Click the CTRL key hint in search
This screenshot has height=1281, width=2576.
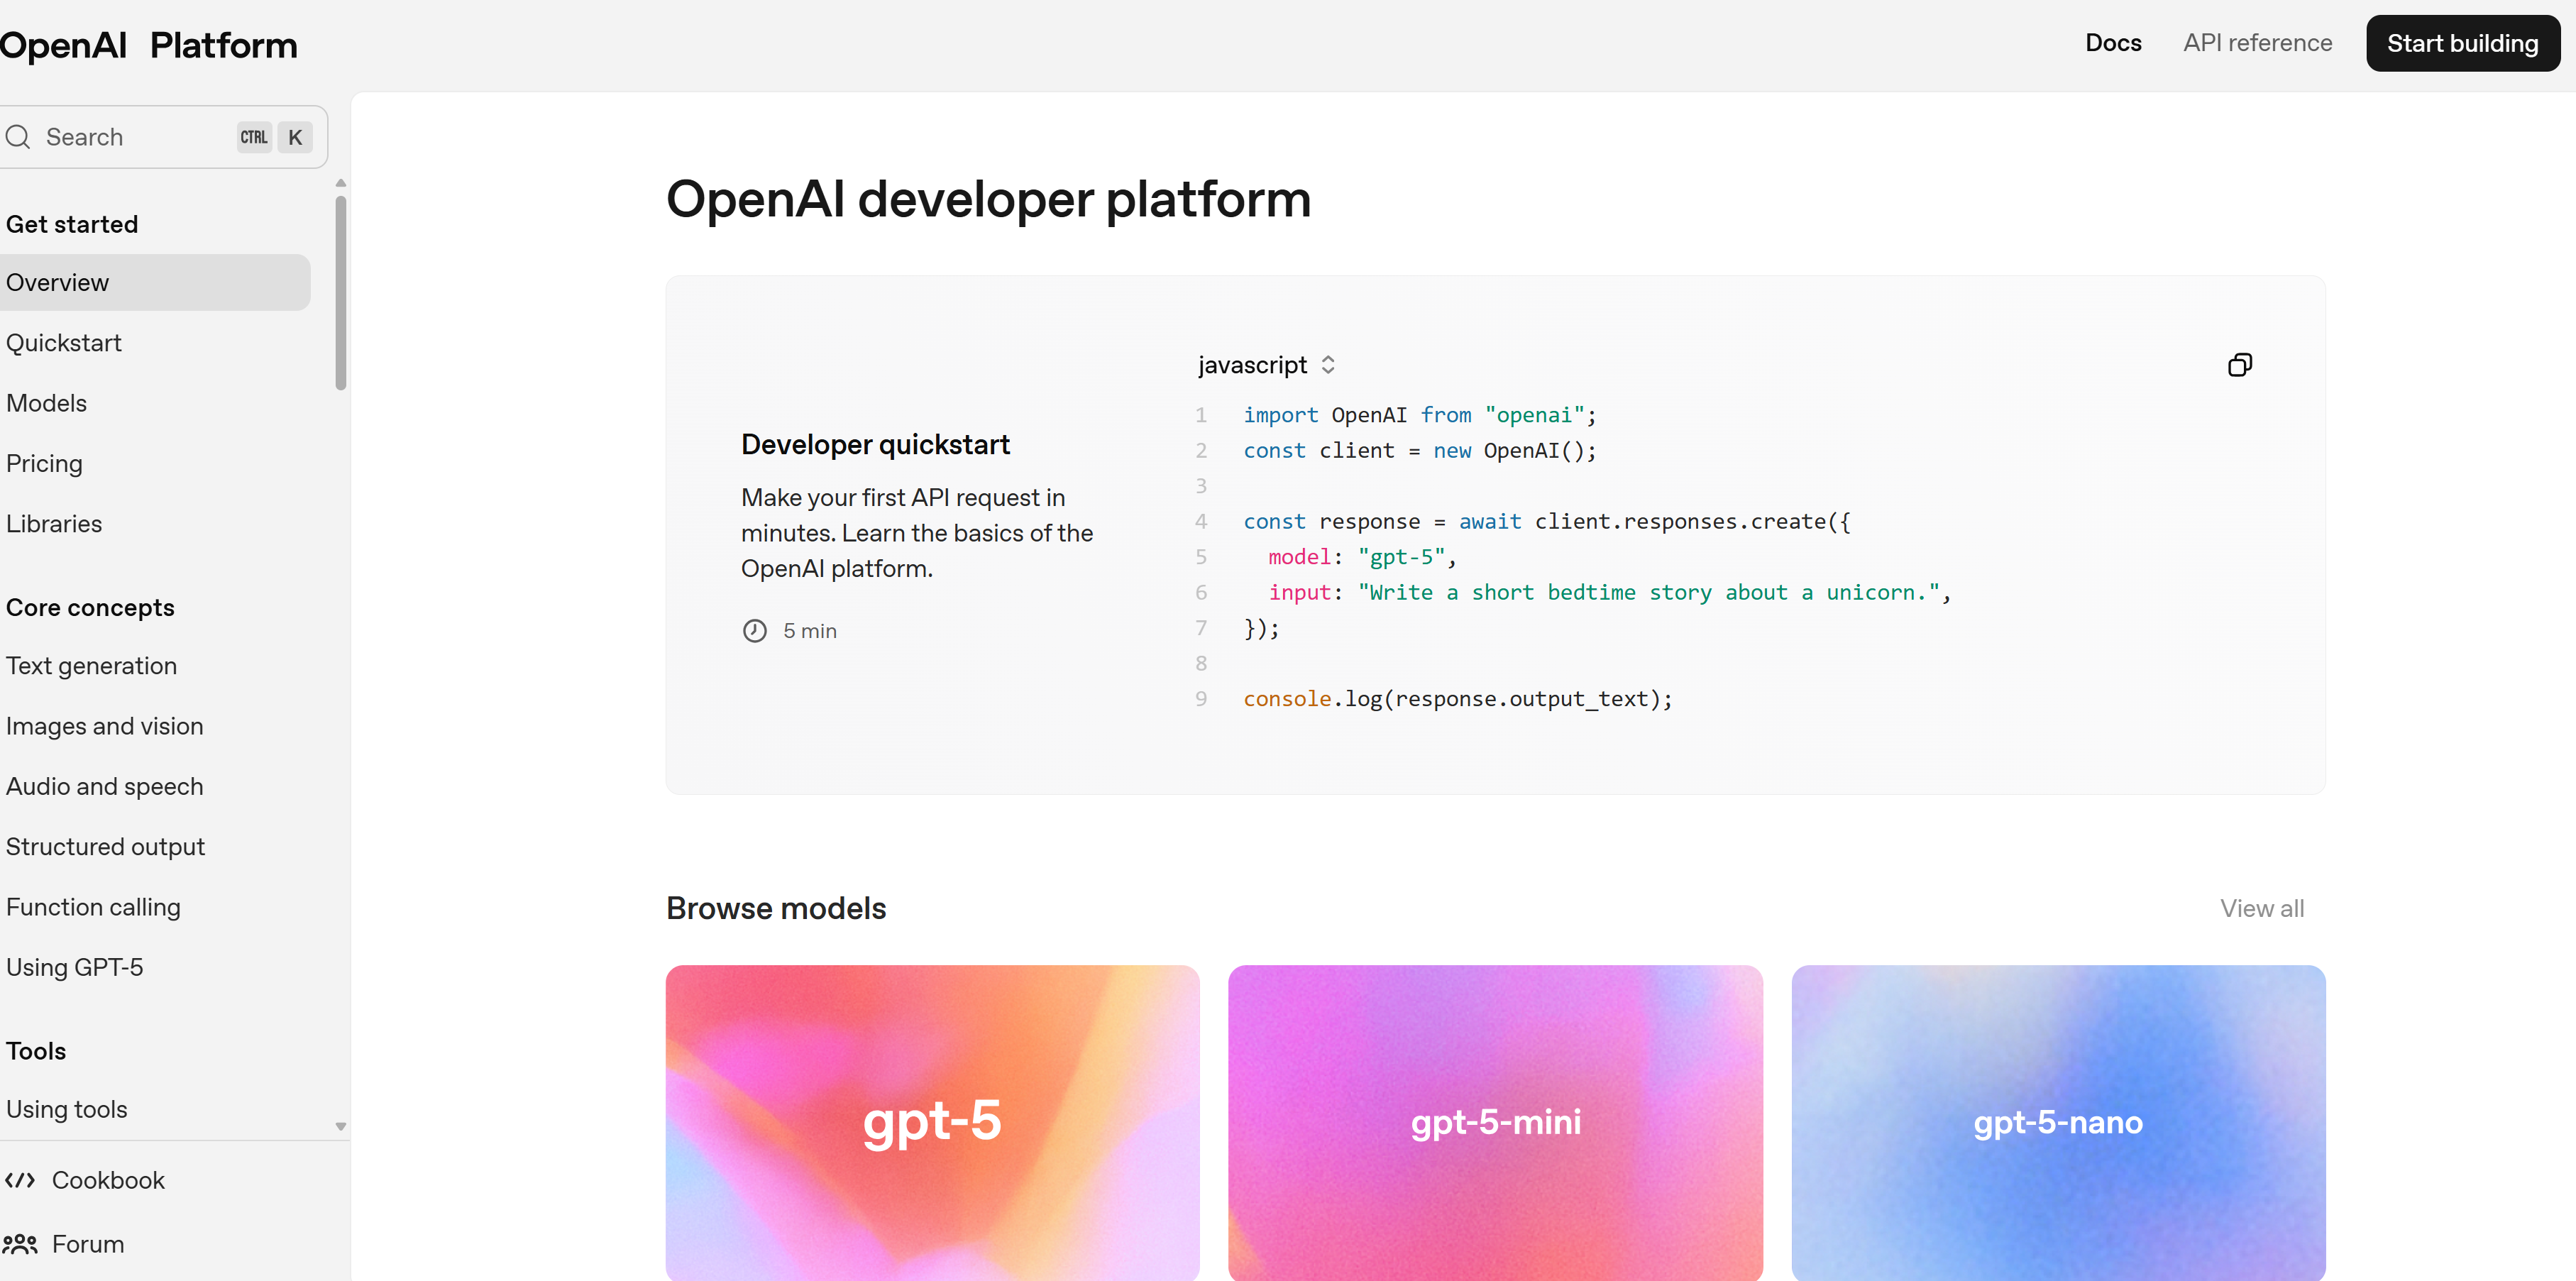254,137
